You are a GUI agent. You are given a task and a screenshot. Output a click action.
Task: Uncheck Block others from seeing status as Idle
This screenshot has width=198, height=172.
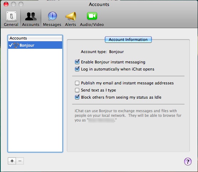click(77, 97)
